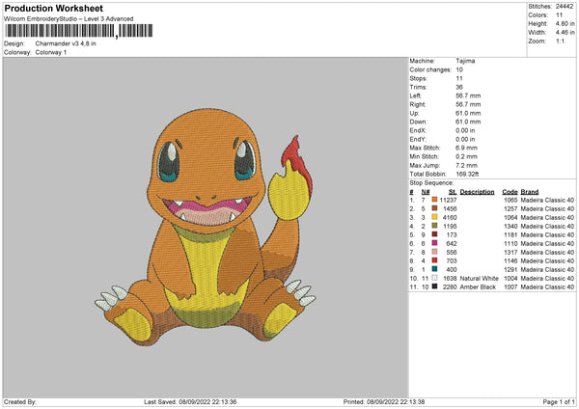
Task: Choose the olive swatch coded 1340
Action: pos(433,226)
